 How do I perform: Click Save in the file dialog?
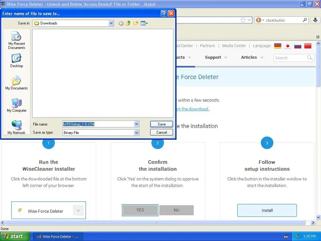click(x=161, y=124)
